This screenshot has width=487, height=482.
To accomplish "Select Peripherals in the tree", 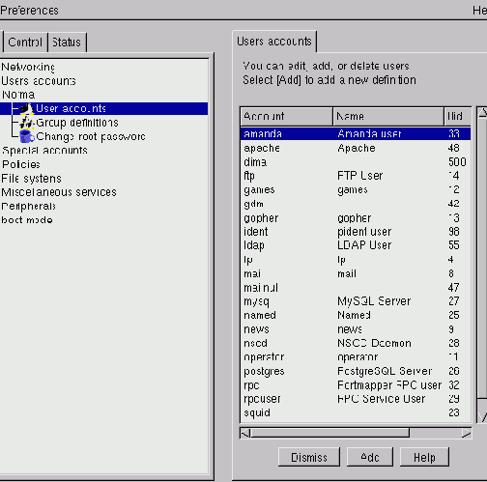I will [28, 206].
